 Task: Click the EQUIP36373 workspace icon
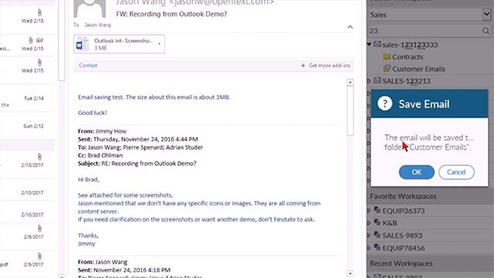(x=377, y=210)
